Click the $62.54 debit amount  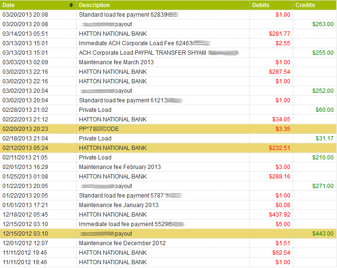(281, 253)
